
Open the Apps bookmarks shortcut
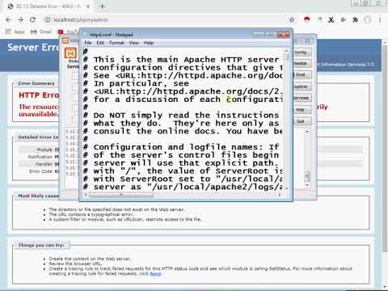(15, 32)
